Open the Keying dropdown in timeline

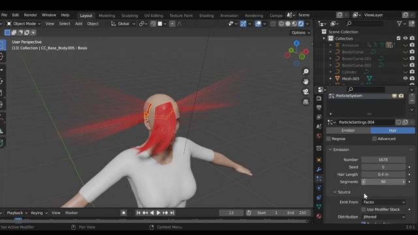point(39,213)
